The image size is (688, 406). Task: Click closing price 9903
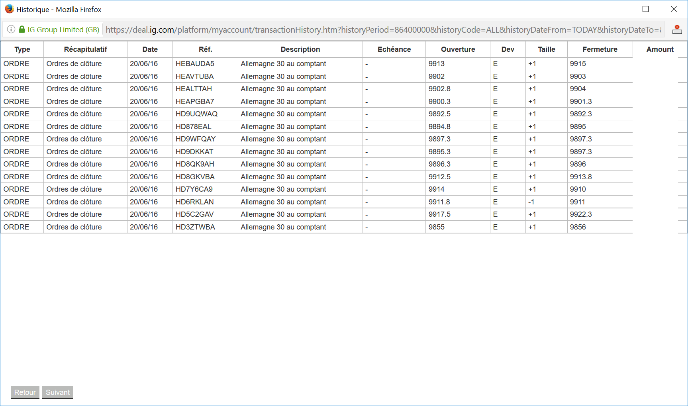578,76
